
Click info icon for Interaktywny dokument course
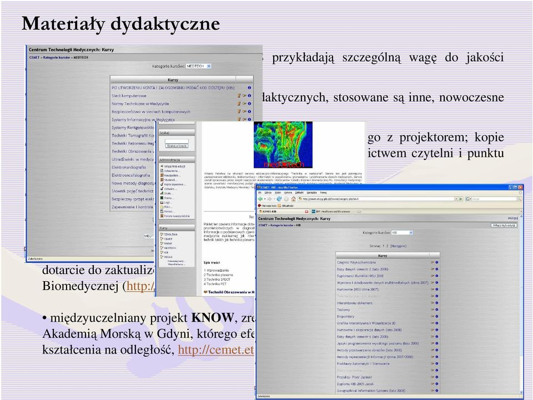pos(437,303)
